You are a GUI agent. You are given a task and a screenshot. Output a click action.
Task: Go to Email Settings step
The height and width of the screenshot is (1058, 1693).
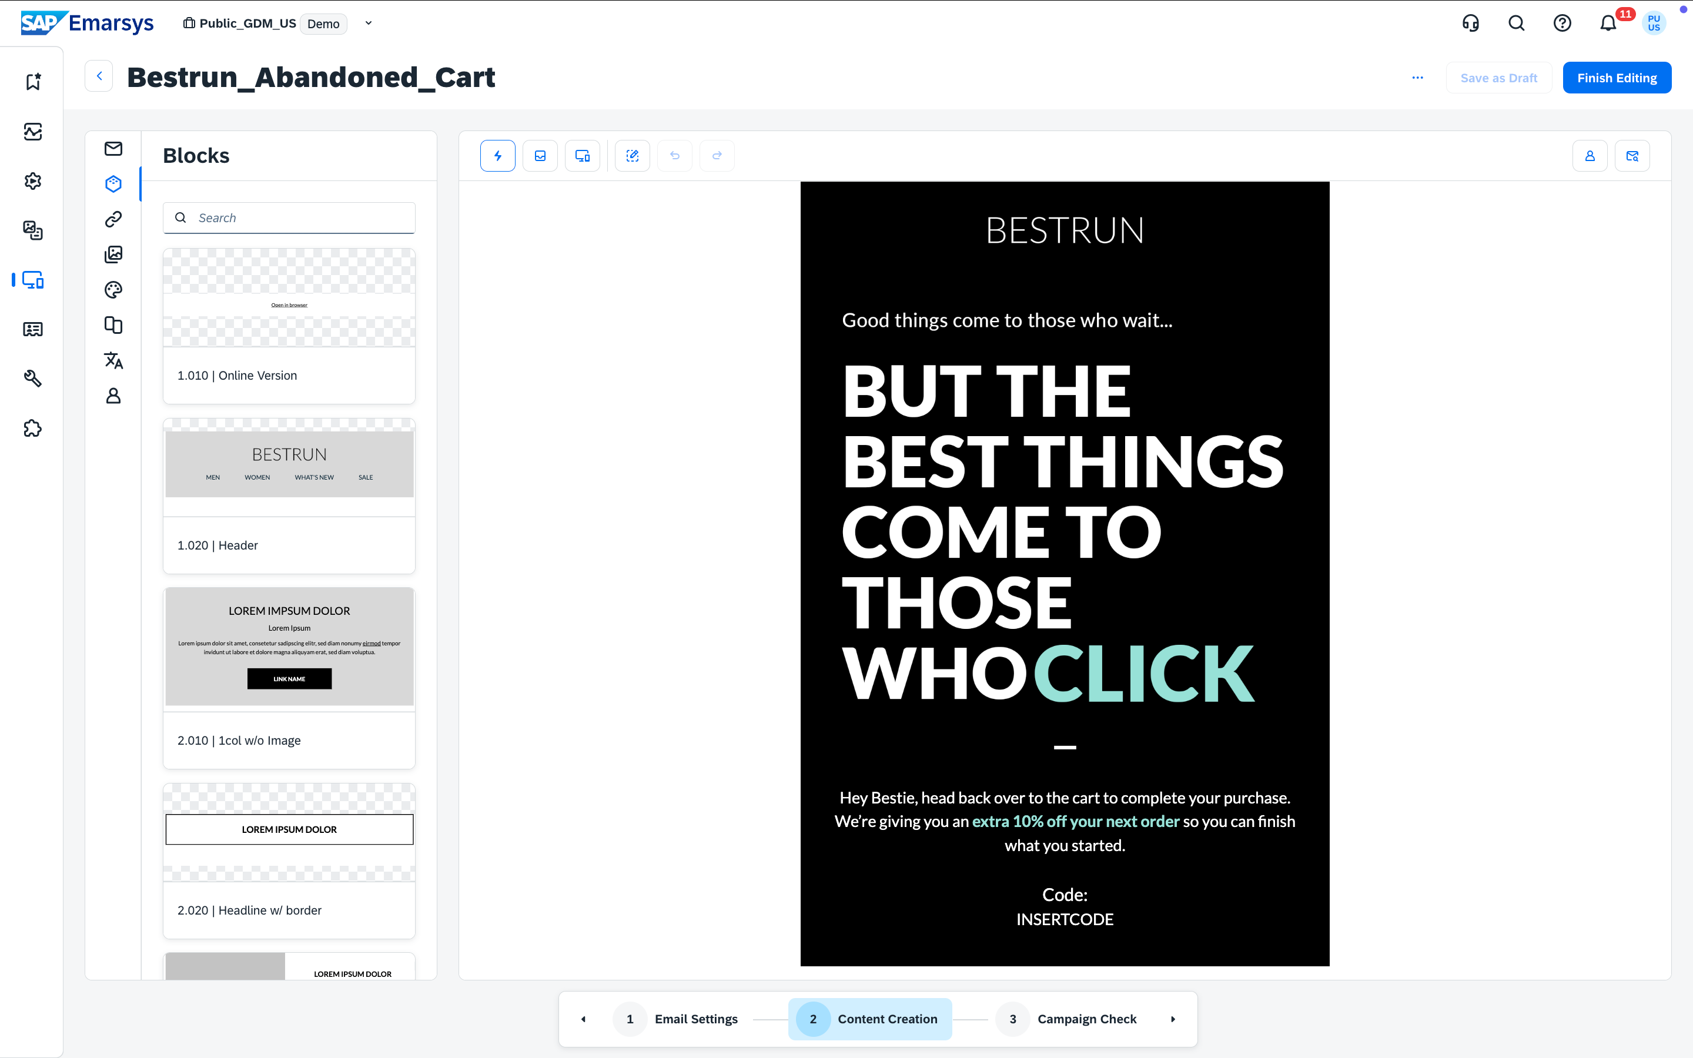[695, 1019]
